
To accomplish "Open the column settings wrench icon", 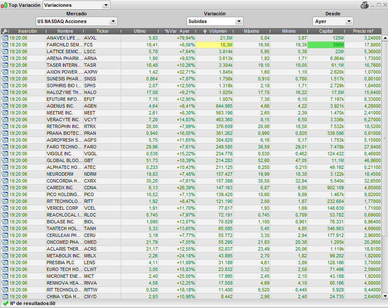I will (x=5, y=31).
